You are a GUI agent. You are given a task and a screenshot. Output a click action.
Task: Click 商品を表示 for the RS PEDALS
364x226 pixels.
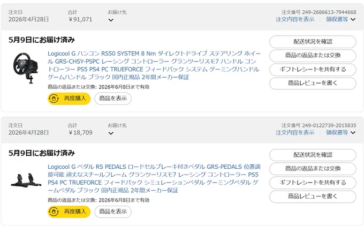tap(113, 212)
